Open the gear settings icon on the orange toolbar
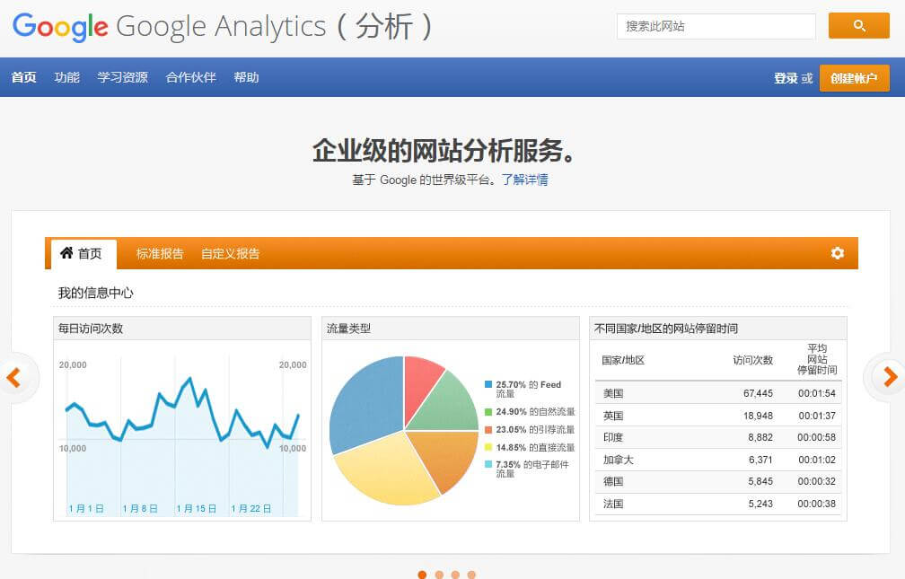Screen dimensions: 905x579 point(837,253)
